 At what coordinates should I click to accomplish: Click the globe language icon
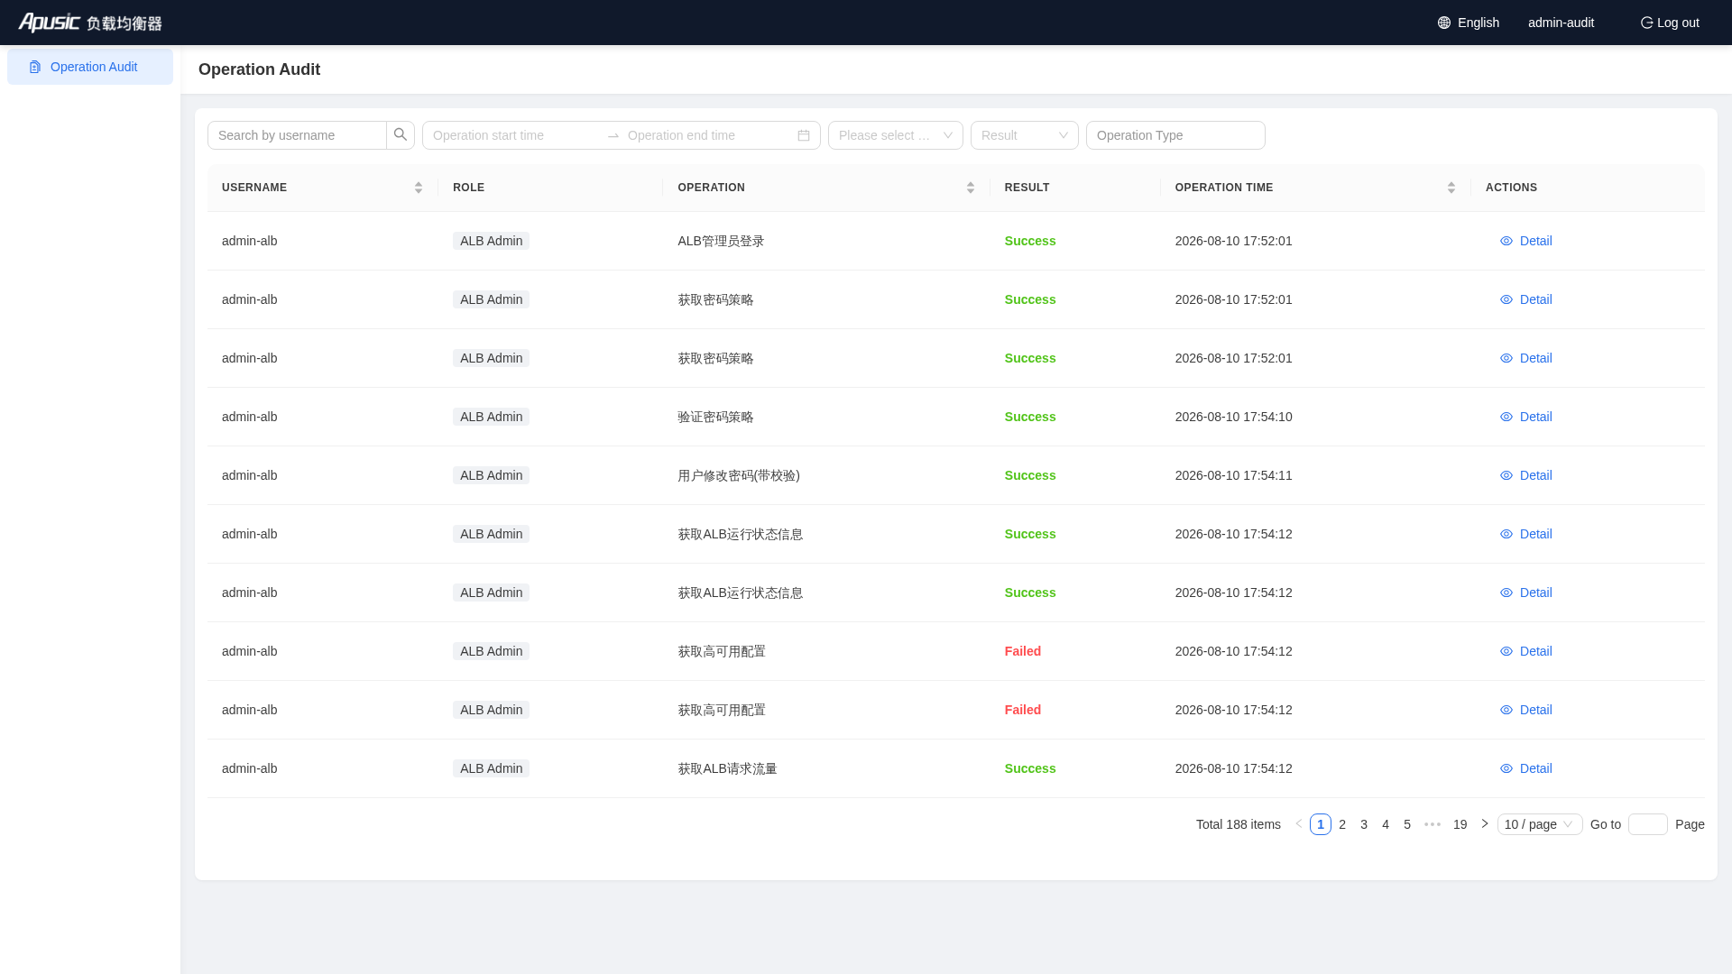[x=1444, y=23]
